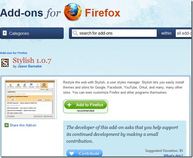The height and width of the screenshot is (158, 193).
Task: Click the Firefox logo icon
Action: tap(73, 12)
